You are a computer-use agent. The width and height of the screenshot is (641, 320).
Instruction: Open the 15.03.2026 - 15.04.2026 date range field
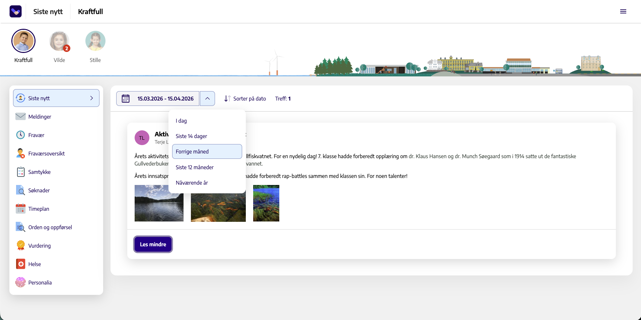[158, 99]
